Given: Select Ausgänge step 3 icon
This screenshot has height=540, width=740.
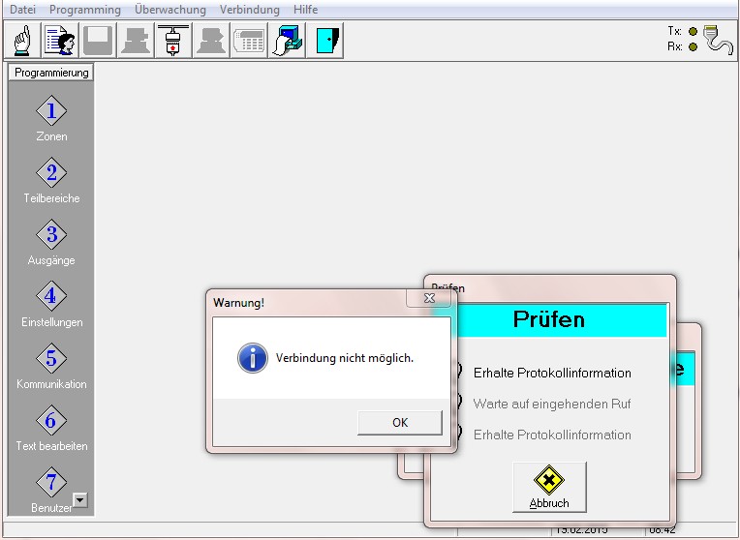Looking at the screenshot, I should pyautogui.click(x=51, y=235).
